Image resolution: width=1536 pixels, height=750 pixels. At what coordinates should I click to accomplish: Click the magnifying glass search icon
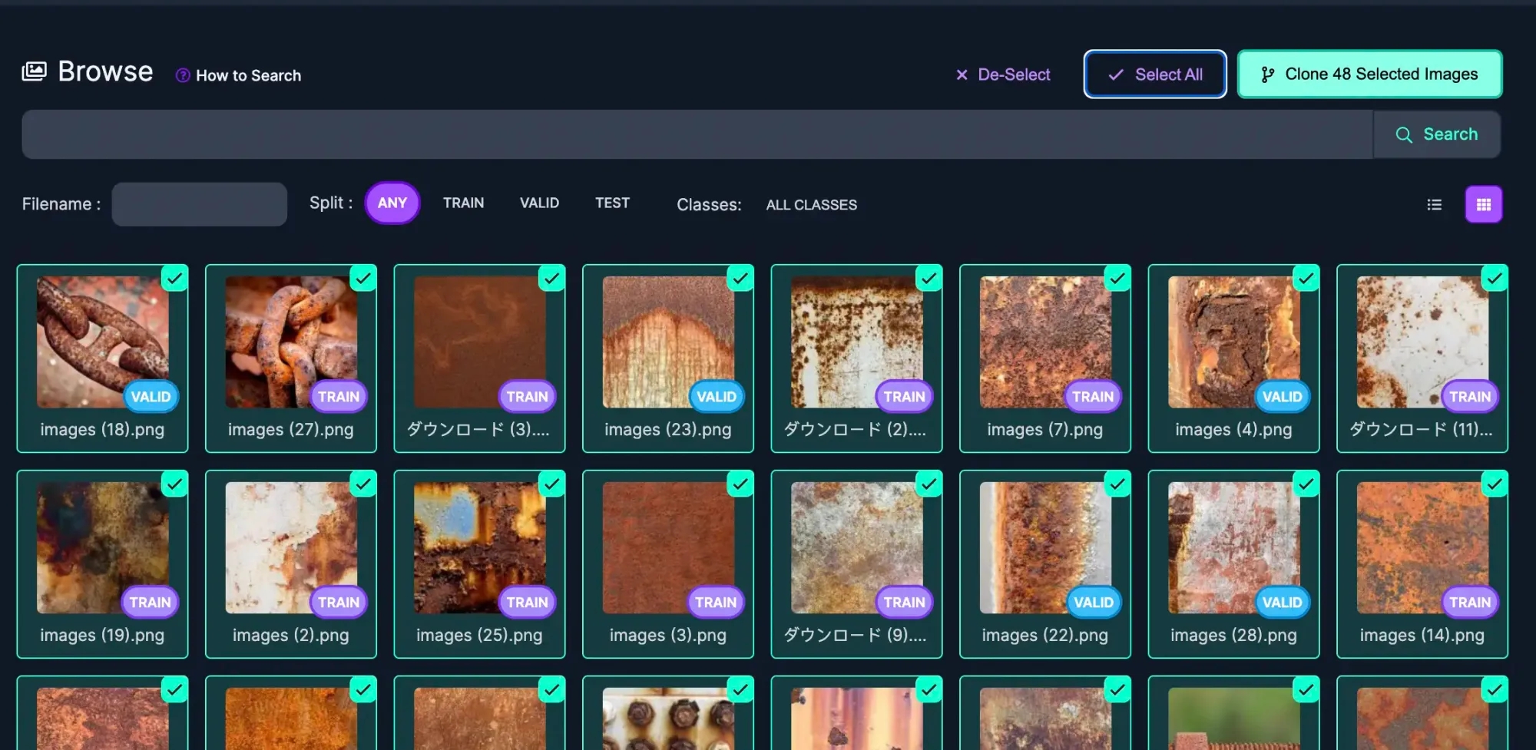pyautogui.click(x=1403, y=135)
